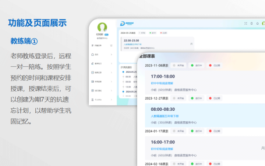Toggle 进行中 filter for 2023-12-27 schedule

(196, 98)
